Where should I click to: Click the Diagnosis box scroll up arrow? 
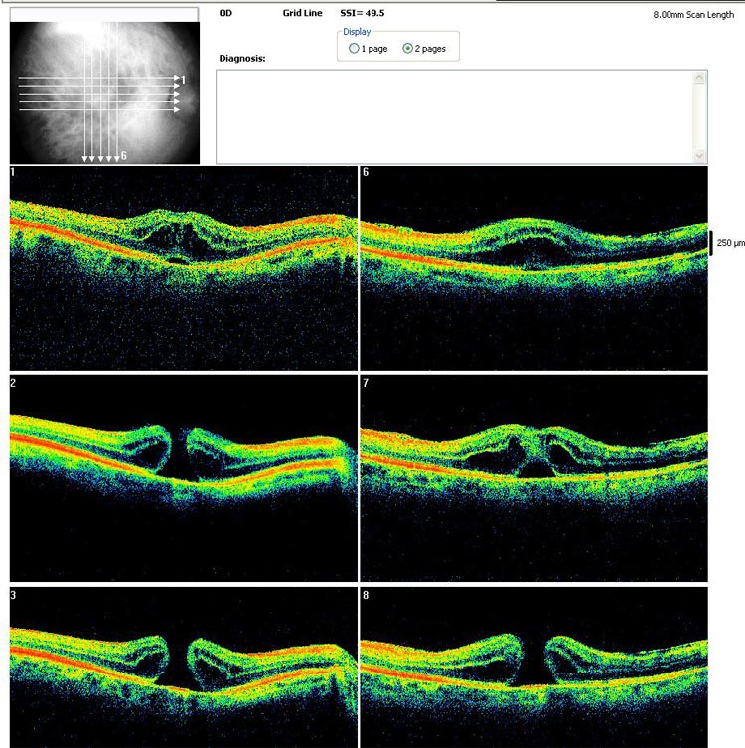pyautogui.click(x=699, y=77)
